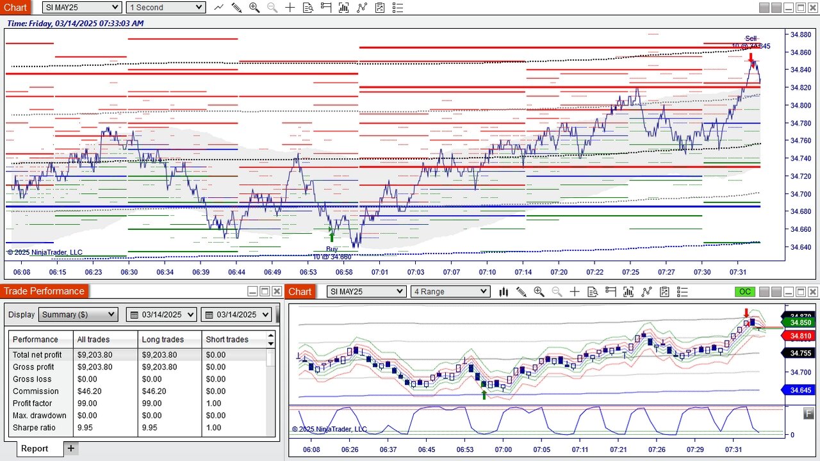Open the start date 03/14/2025 picker
The image size is (820, 461).
[x=163, y=314]
